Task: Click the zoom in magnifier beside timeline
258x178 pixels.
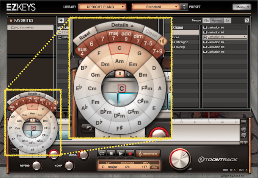Action: coord(244,130)
